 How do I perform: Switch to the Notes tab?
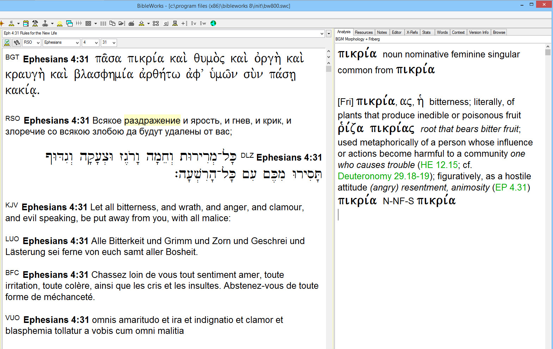[382, 32]
